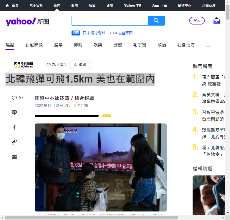This screenshot has width=230, height=220.
Task: Click trending search 日本環球影城
Action: click(94, 33)
